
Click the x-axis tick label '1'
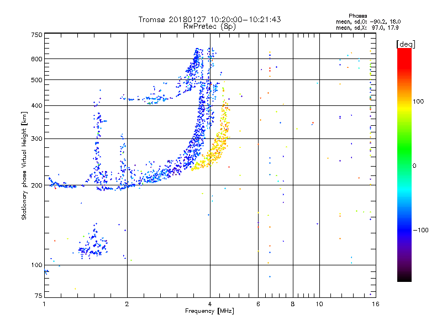pos(44,304)
